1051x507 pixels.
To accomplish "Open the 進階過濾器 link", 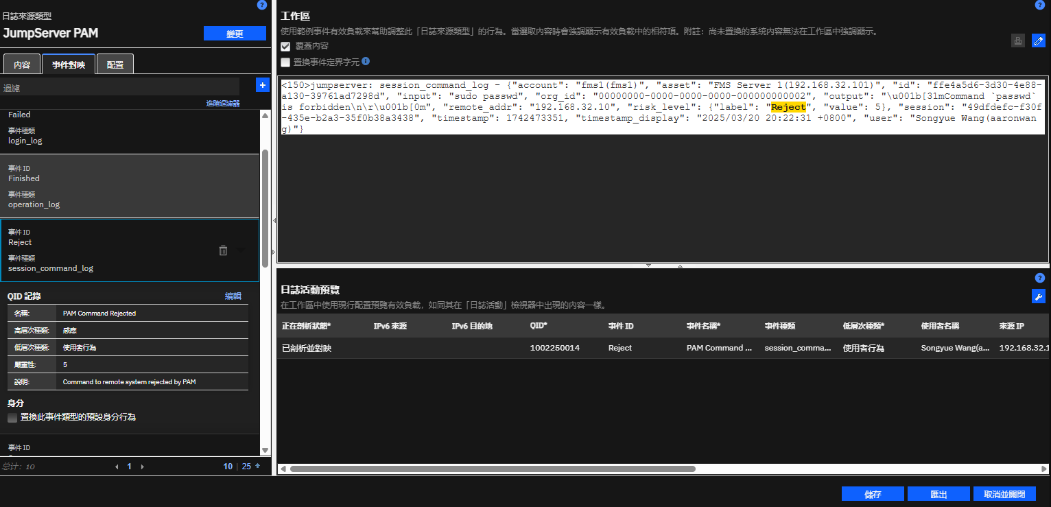I will [223, 104].
